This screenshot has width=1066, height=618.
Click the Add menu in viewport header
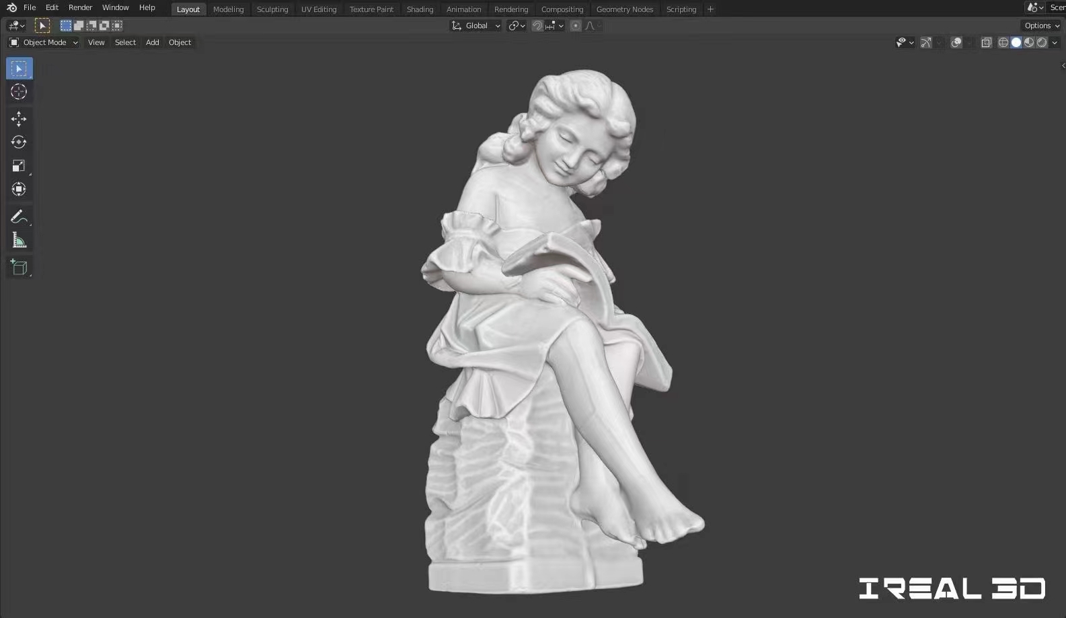coord(153,42)
